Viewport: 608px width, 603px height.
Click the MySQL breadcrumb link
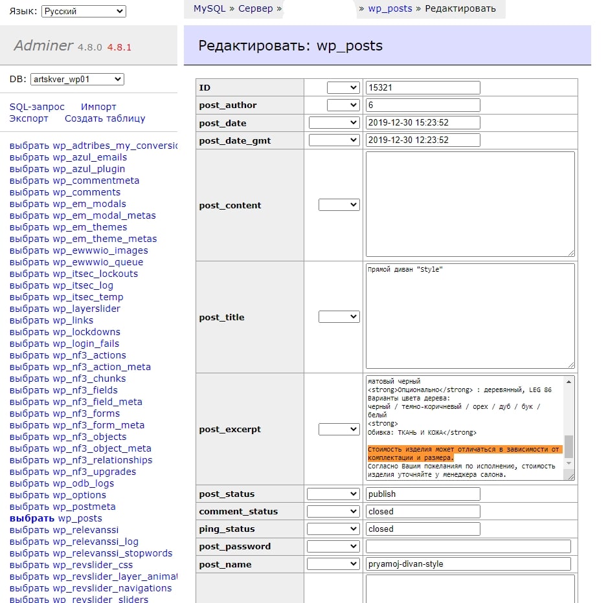[209, 8]
